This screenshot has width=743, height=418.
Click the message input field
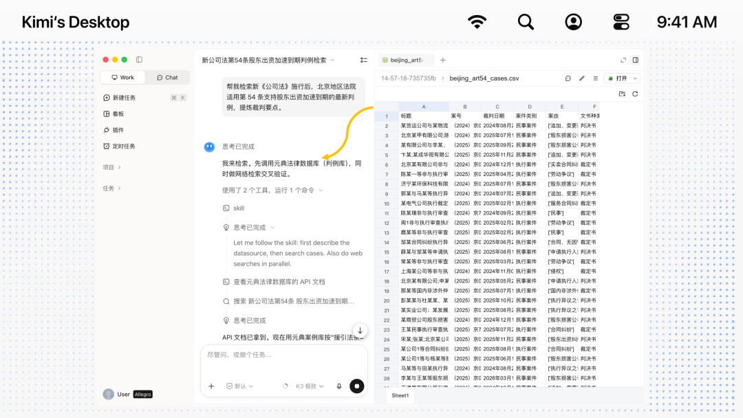[x=284, y=361]
